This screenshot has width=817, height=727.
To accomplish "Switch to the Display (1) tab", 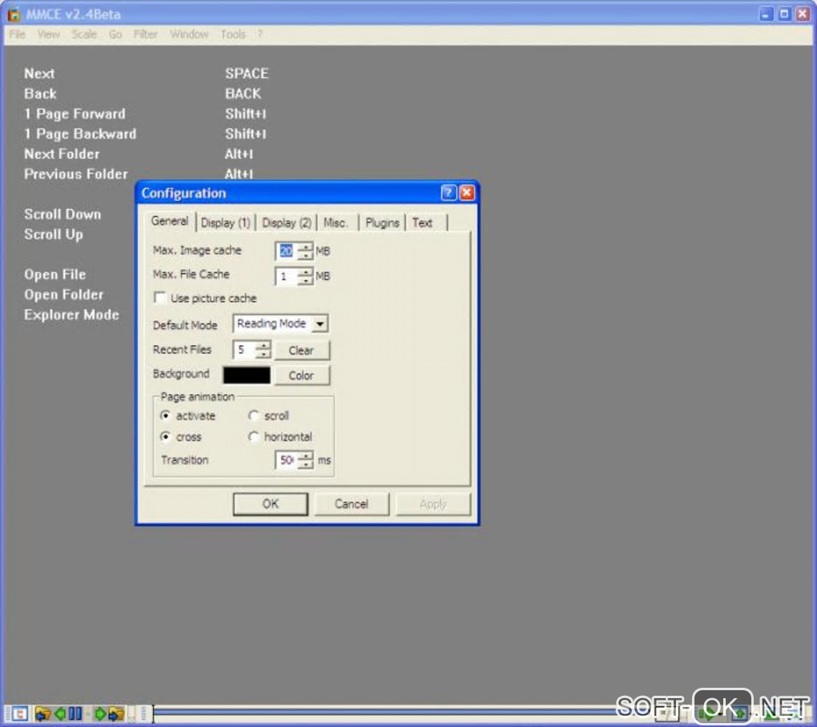I will [x=225, y=223].
